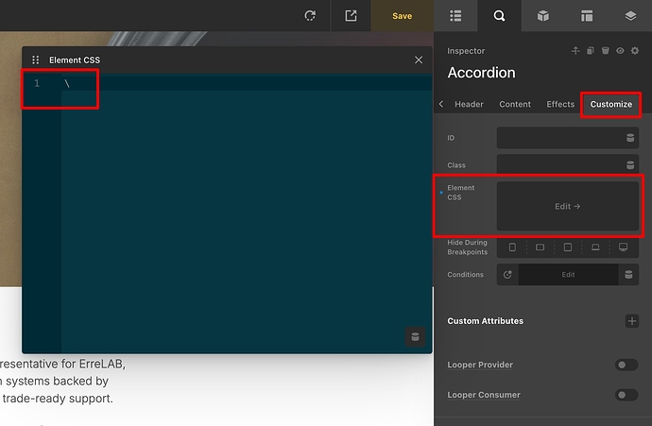Click line 1 in the CSS code editor
Screen dimensions: 652x426
pos(247,83)
